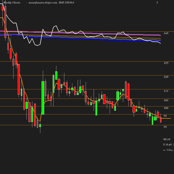
Task: Click the 148 price axis label
Action: tap(166, 33)
